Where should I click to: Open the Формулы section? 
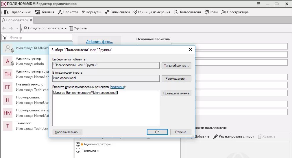(91, 12)
